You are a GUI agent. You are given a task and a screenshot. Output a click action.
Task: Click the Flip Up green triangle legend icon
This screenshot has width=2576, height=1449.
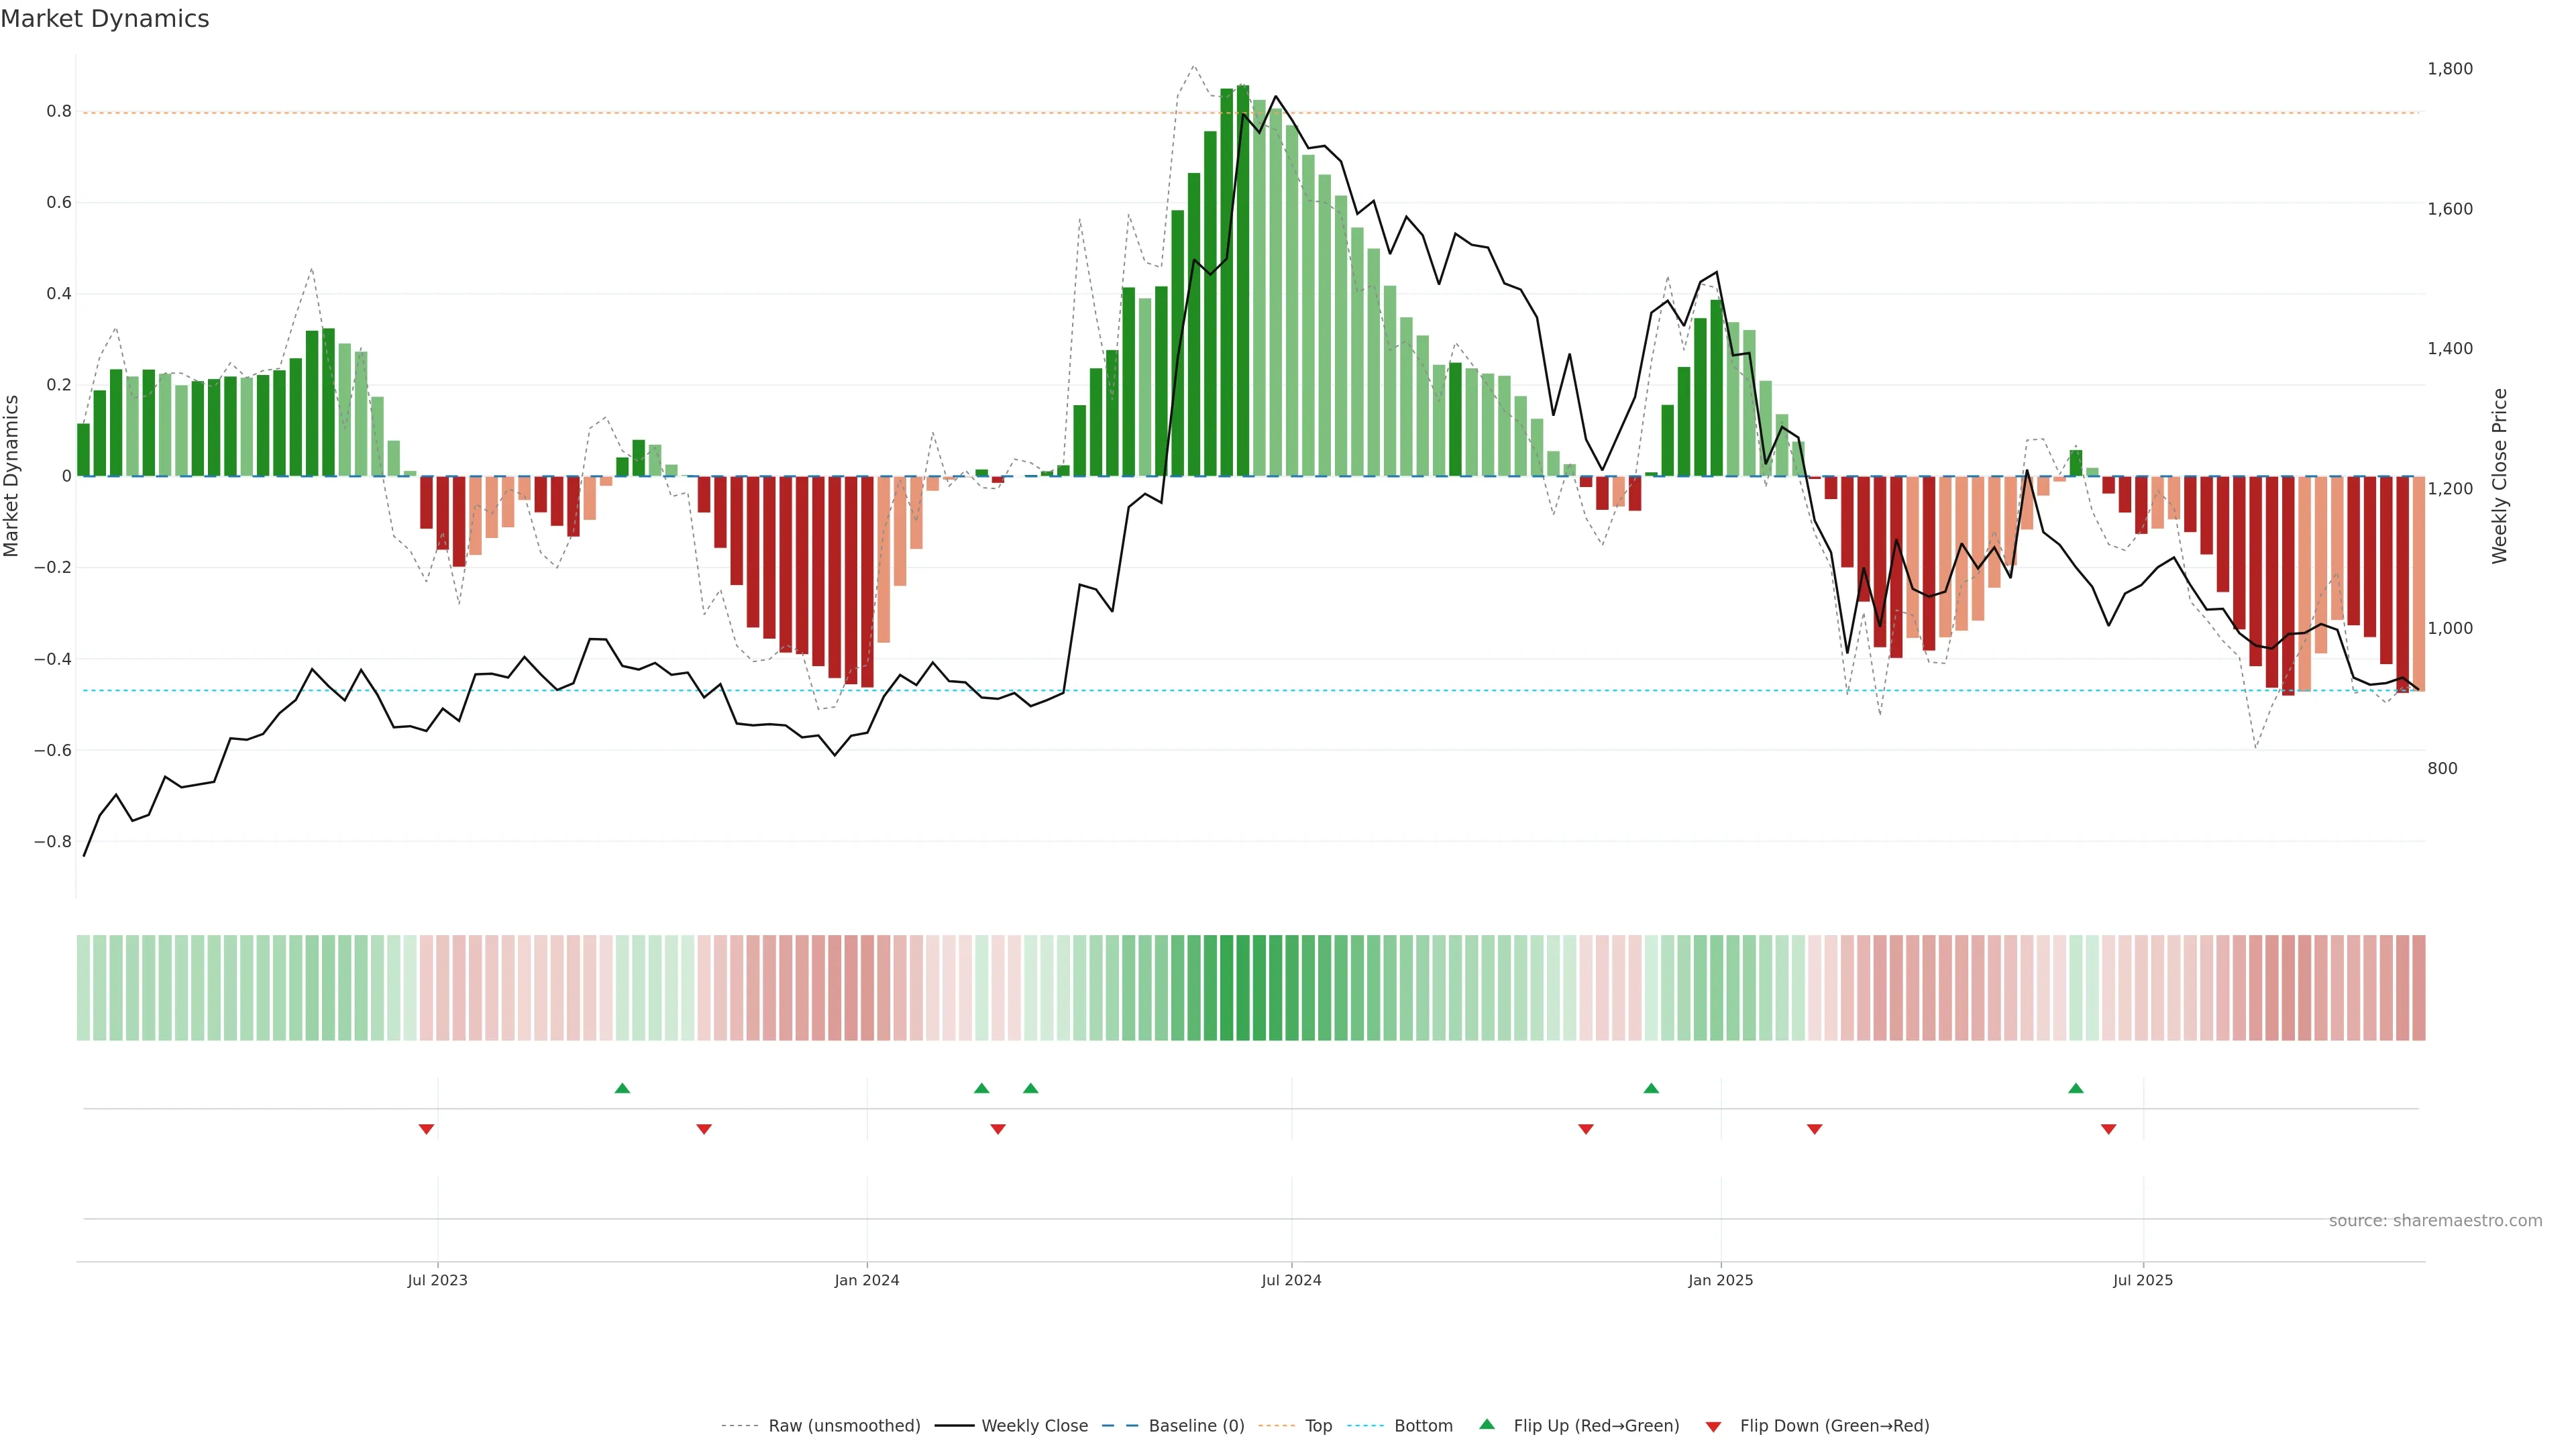click(x=1486, y=1424)
